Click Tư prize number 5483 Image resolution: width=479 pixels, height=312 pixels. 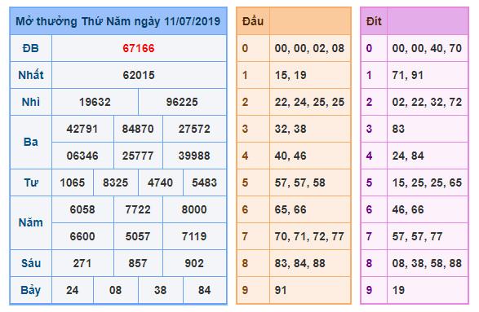204,182
